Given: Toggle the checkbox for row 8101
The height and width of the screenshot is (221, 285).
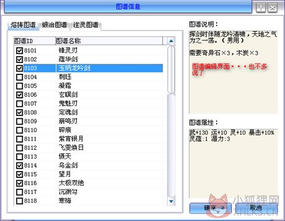Looking at the screenshot, I should pos(19,51).
